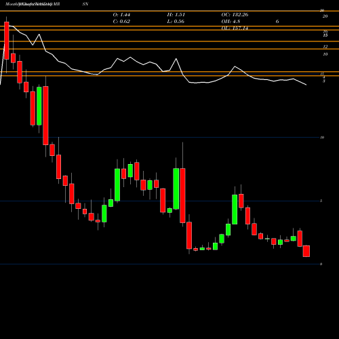Click the OC: 132.26 reading
This screenshot has width=339, height=339.
(x=235, y=15)
